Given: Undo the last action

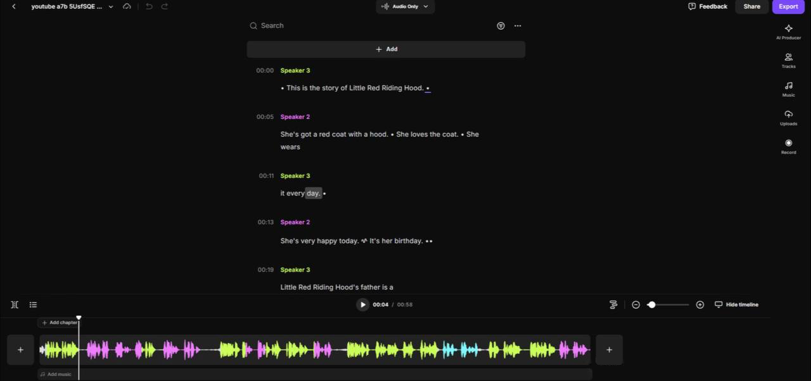Looking at the screenshot, I should [149, 6].
